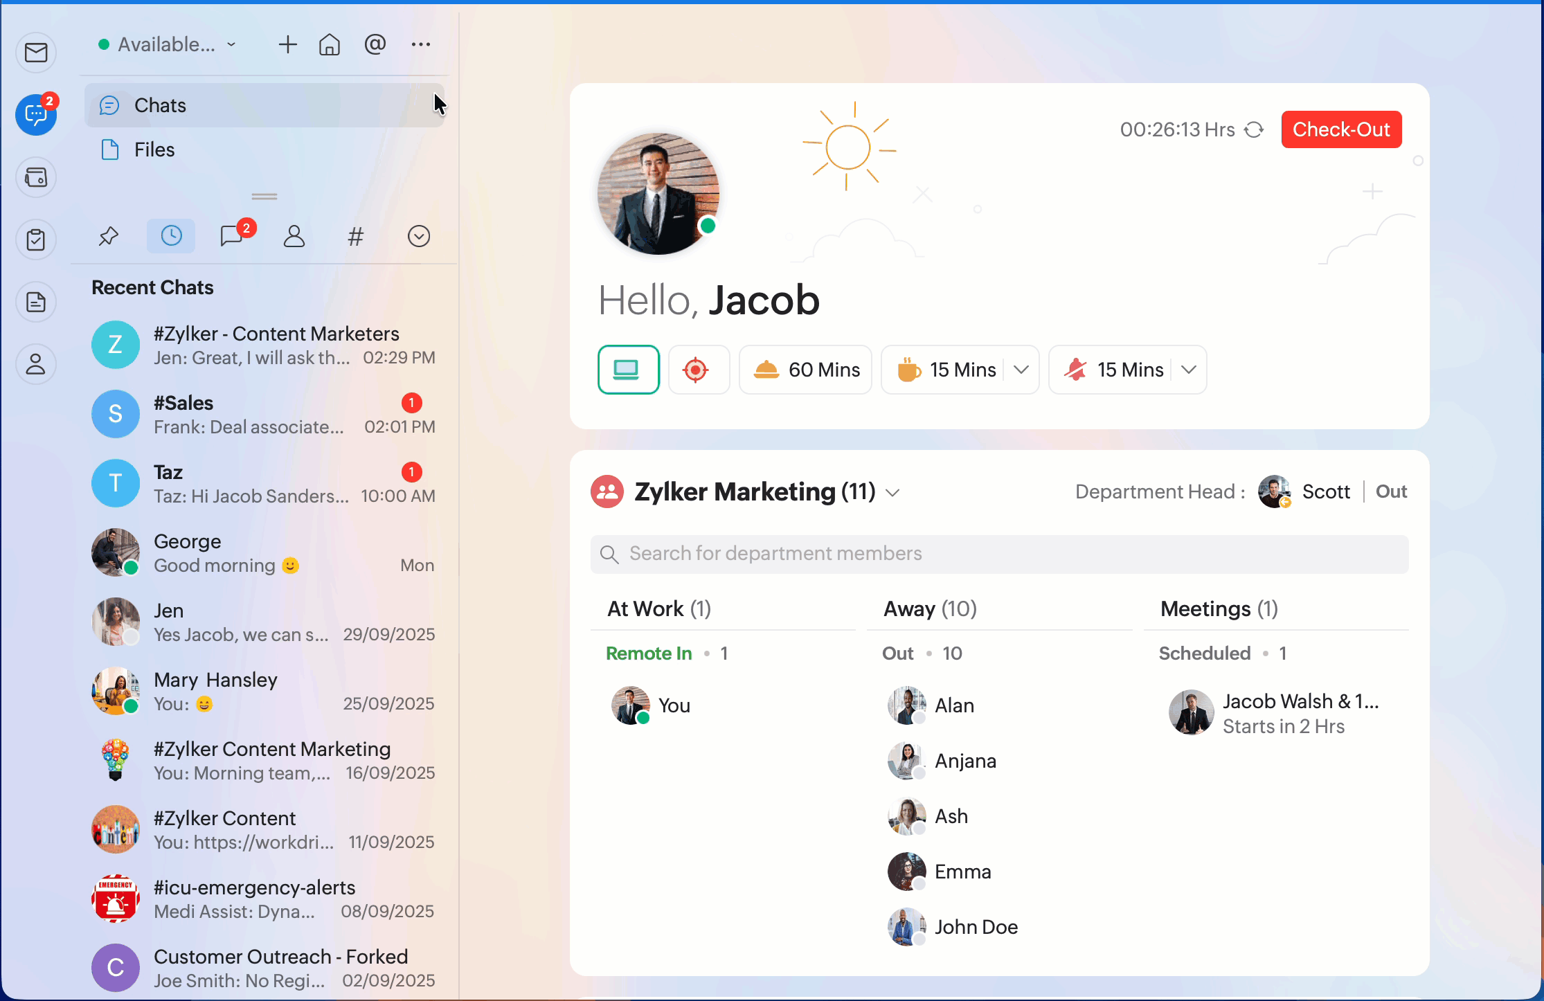The height and width of the screenshot is (1001, 1544).
Task: Switch to recent chats clock tab
Action: 171,237
